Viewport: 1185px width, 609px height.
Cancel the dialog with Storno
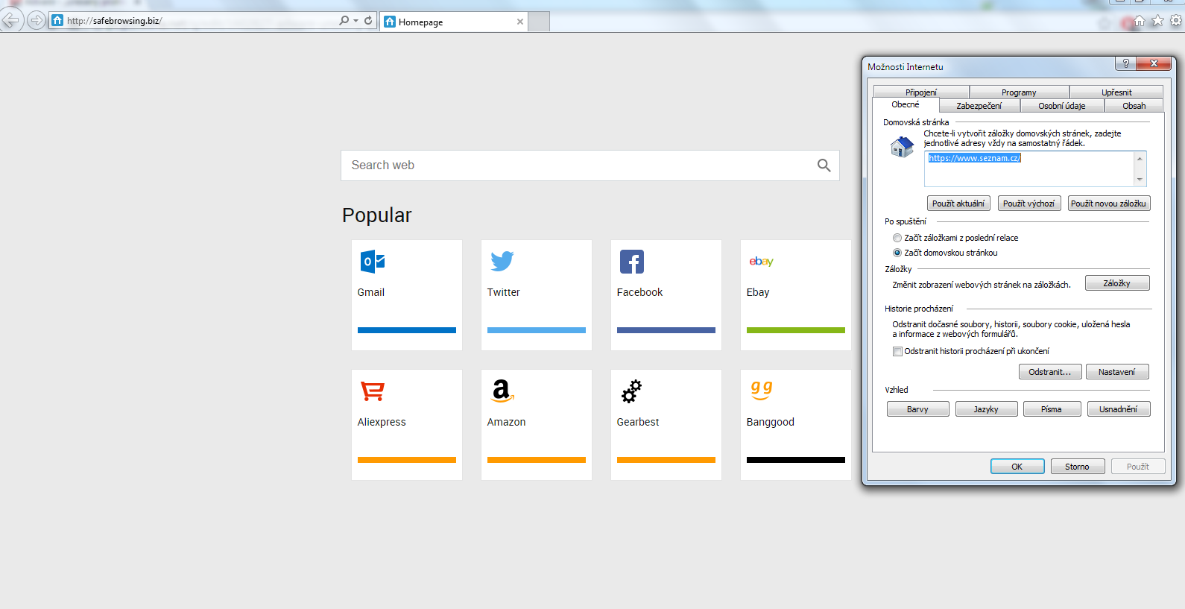pos(1078,467)
